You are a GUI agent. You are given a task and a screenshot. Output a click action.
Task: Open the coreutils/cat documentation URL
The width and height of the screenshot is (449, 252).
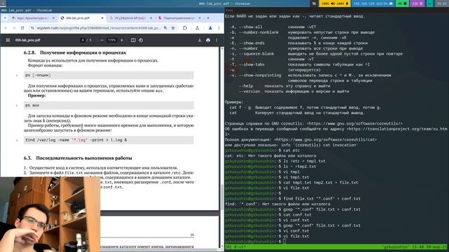click(326, 140)
